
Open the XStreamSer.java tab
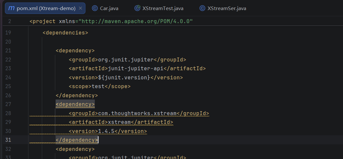click(223, 8)
